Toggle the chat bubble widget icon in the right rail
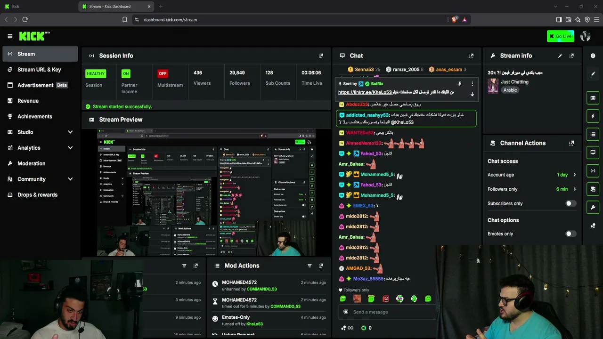Screen dimensions: 603x339 (x=593, y=153)
